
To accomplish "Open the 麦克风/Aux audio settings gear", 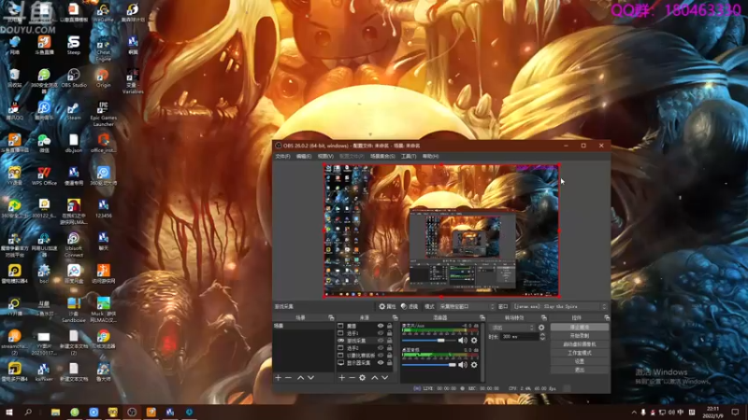I will (474, 341).
